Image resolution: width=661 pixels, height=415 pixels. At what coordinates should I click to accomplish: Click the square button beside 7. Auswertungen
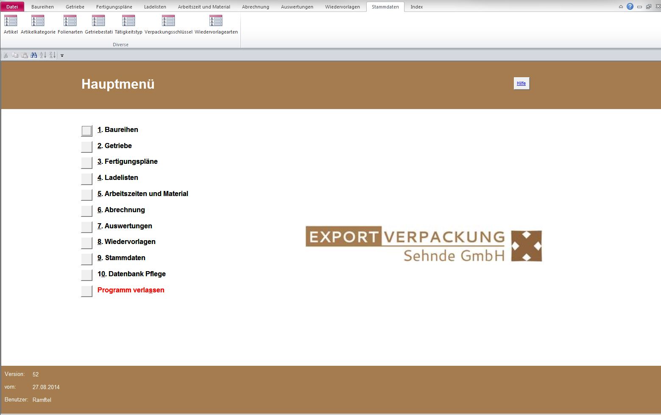point(86,227)
